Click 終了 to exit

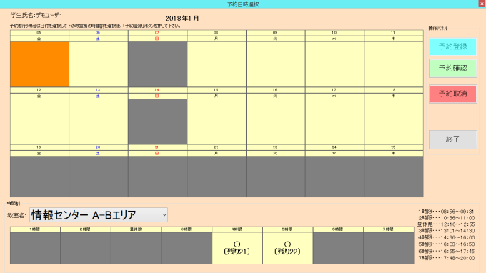tap(453, 139)
